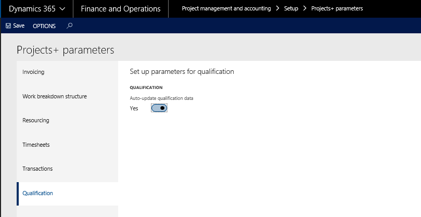Open the Resourcing tab
The image size is (421, 217).
(x=36, y=120)
